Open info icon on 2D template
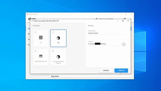This screenshot has height=91, width=161. [35, 32]
